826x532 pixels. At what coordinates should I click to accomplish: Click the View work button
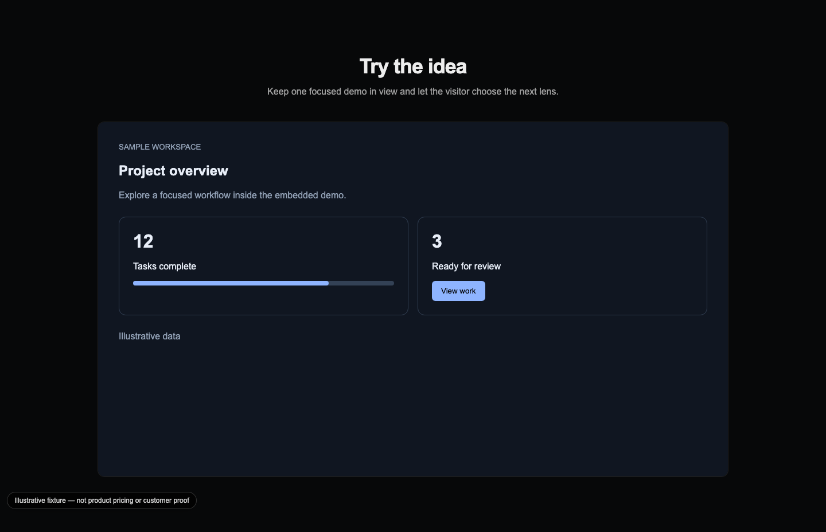pos(458,291)
